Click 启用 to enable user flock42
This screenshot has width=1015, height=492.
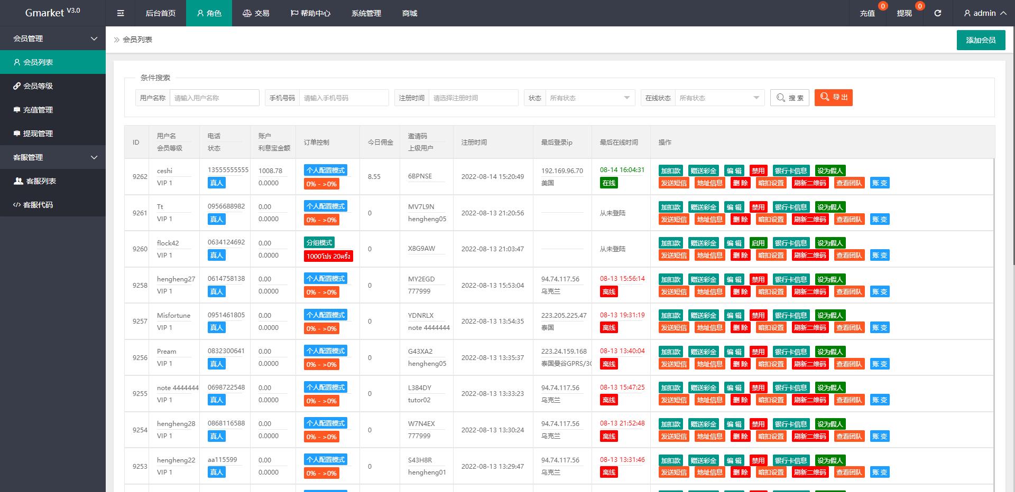[x=758, y=243]
